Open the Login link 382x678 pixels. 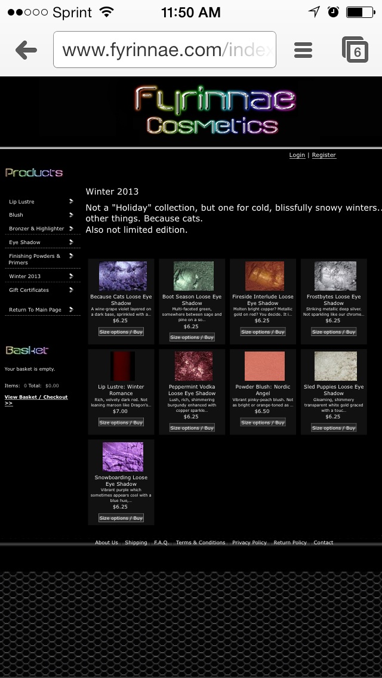[x=297, y=155]
